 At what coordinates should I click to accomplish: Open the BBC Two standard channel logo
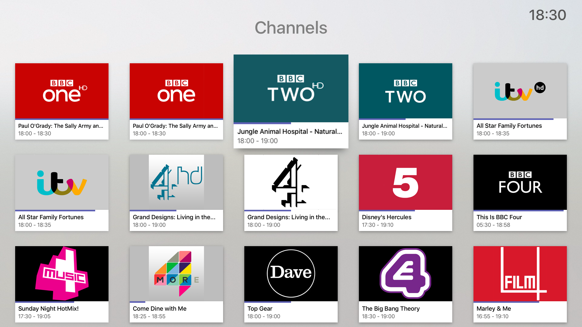[x=406, y=91]
